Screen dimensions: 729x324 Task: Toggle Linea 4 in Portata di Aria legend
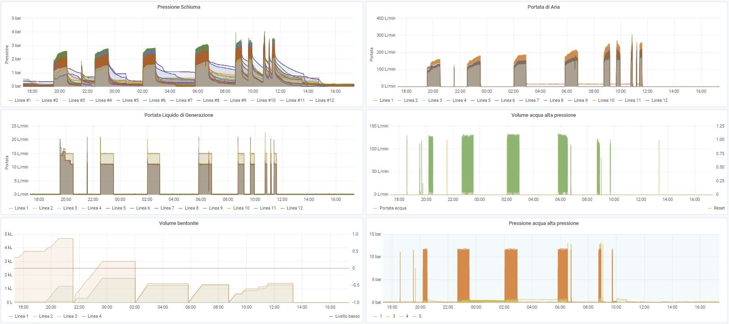pos(459,100)
